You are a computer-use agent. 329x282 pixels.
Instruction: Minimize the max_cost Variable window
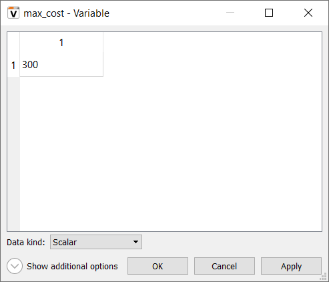[230, 13]
